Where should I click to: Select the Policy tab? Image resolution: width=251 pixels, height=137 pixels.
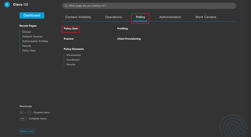[140, 17]
